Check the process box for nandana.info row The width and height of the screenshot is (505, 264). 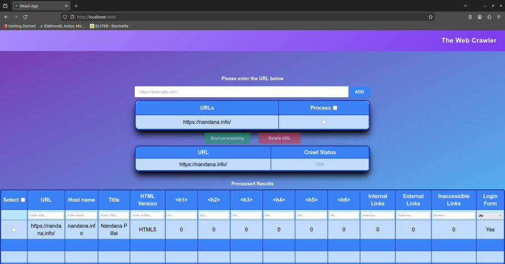click(323, 122)
